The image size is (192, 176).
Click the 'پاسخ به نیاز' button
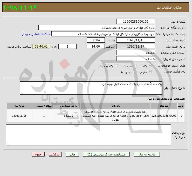pos(147,154)
